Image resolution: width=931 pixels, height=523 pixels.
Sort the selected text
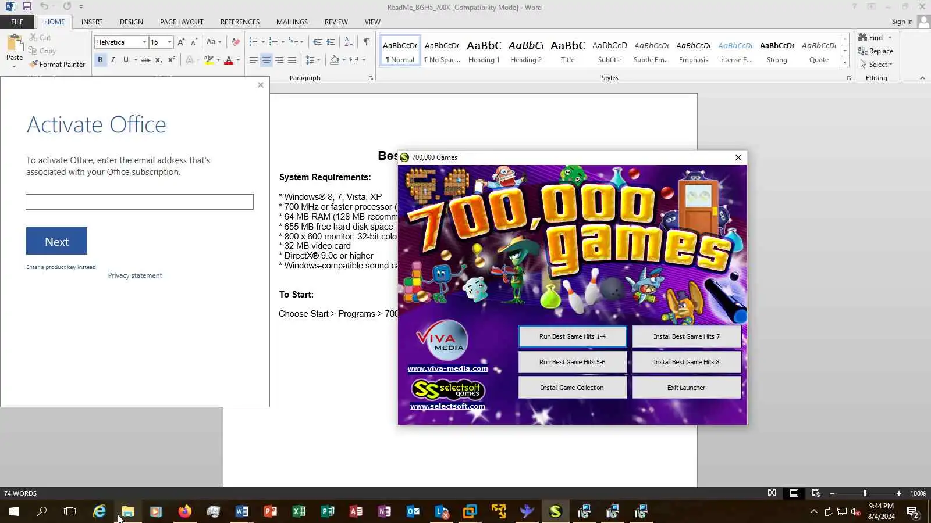pyautogui.click(x=349, y=42)
